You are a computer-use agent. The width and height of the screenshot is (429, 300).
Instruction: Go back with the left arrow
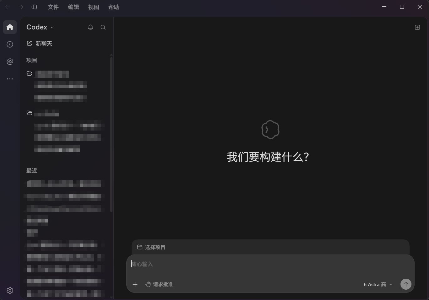(x=8, y=7)
